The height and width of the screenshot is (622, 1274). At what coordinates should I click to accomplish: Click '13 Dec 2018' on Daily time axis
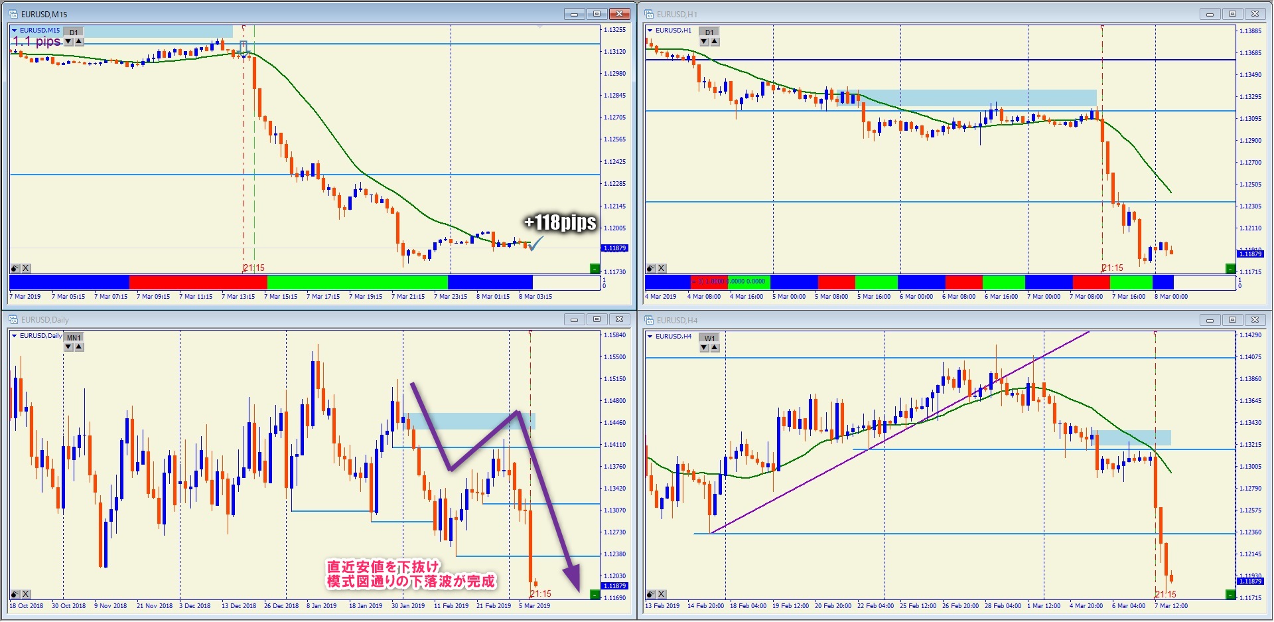[239, 605]
